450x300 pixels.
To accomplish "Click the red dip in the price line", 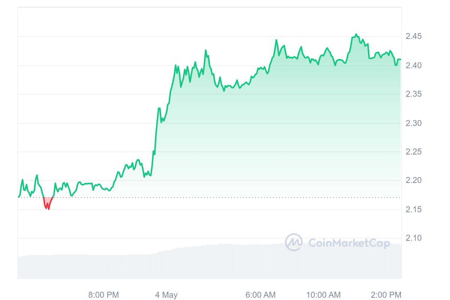I will pyautogui.click(x=48, y=204).
